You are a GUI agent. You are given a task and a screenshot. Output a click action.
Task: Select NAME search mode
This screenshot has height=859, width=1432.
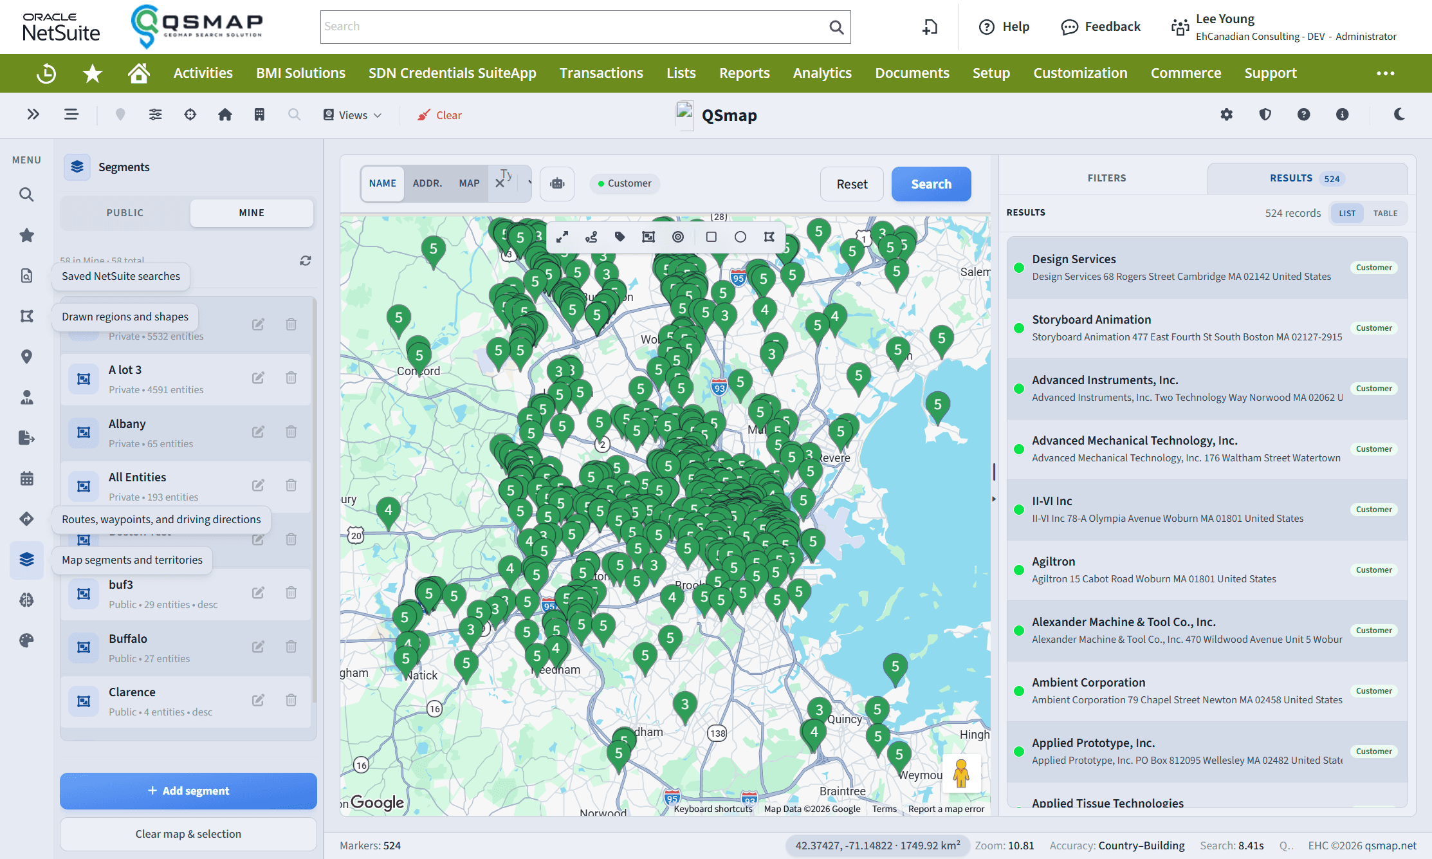tap(383, 184)
